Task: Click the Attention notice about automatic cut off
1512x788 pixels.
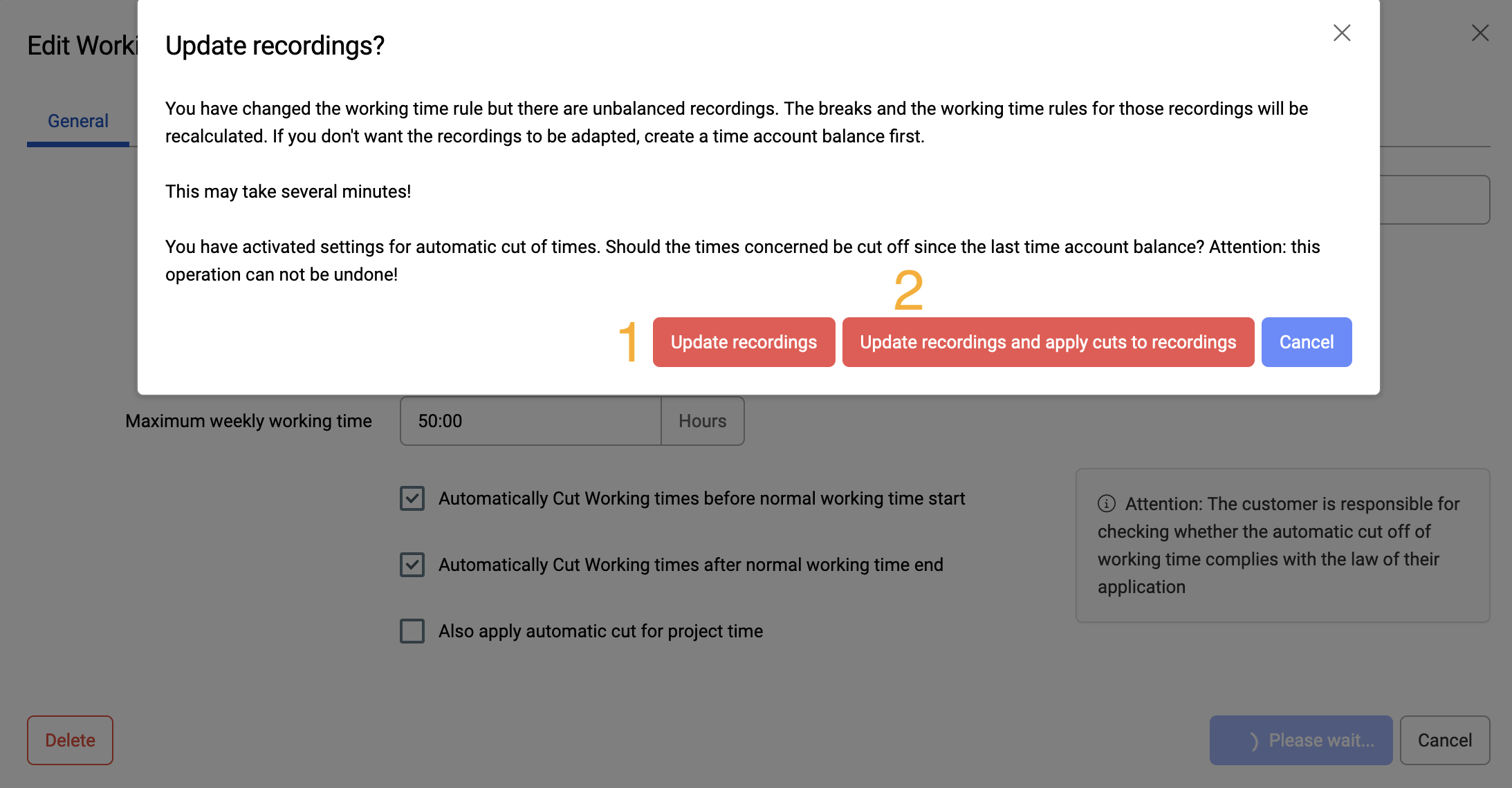Action: pos(1282,545)
